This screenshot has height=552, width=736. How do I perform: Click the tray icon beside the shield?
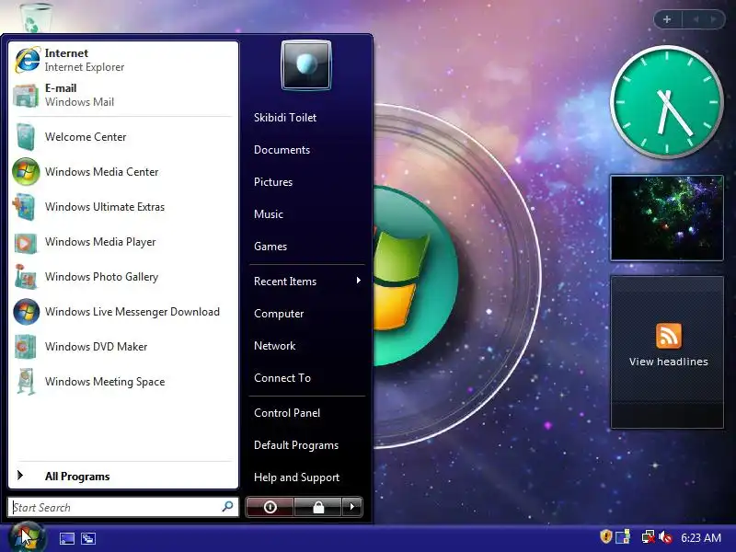point(623,537)
